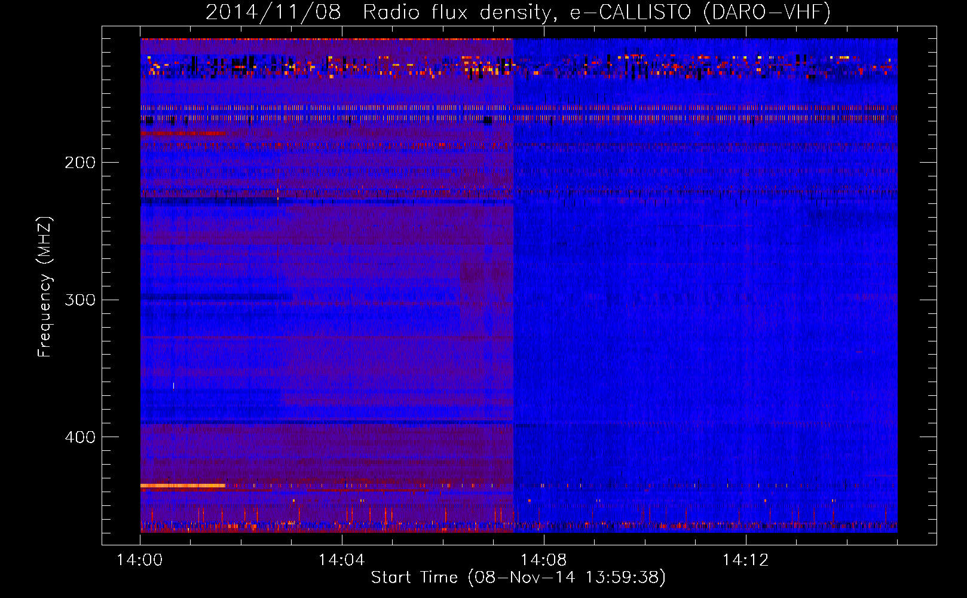Click the 14:12 time tick label

click(x=745, y=560)
